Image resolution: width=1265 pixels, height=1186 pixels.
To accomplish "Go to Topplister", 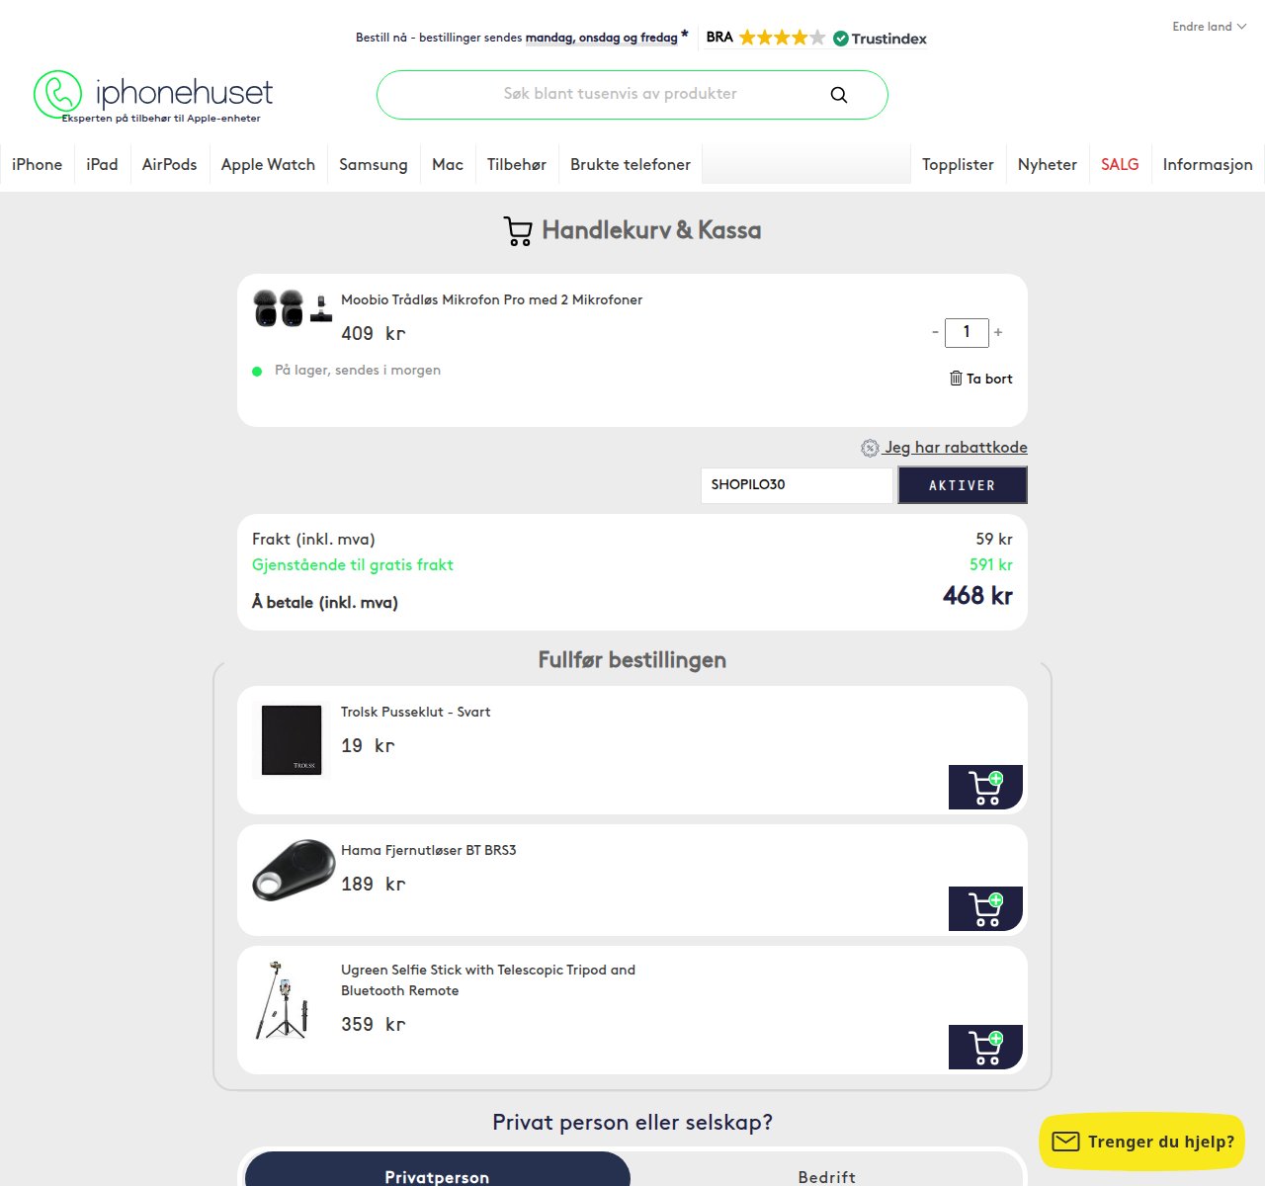I will [958, 164].
